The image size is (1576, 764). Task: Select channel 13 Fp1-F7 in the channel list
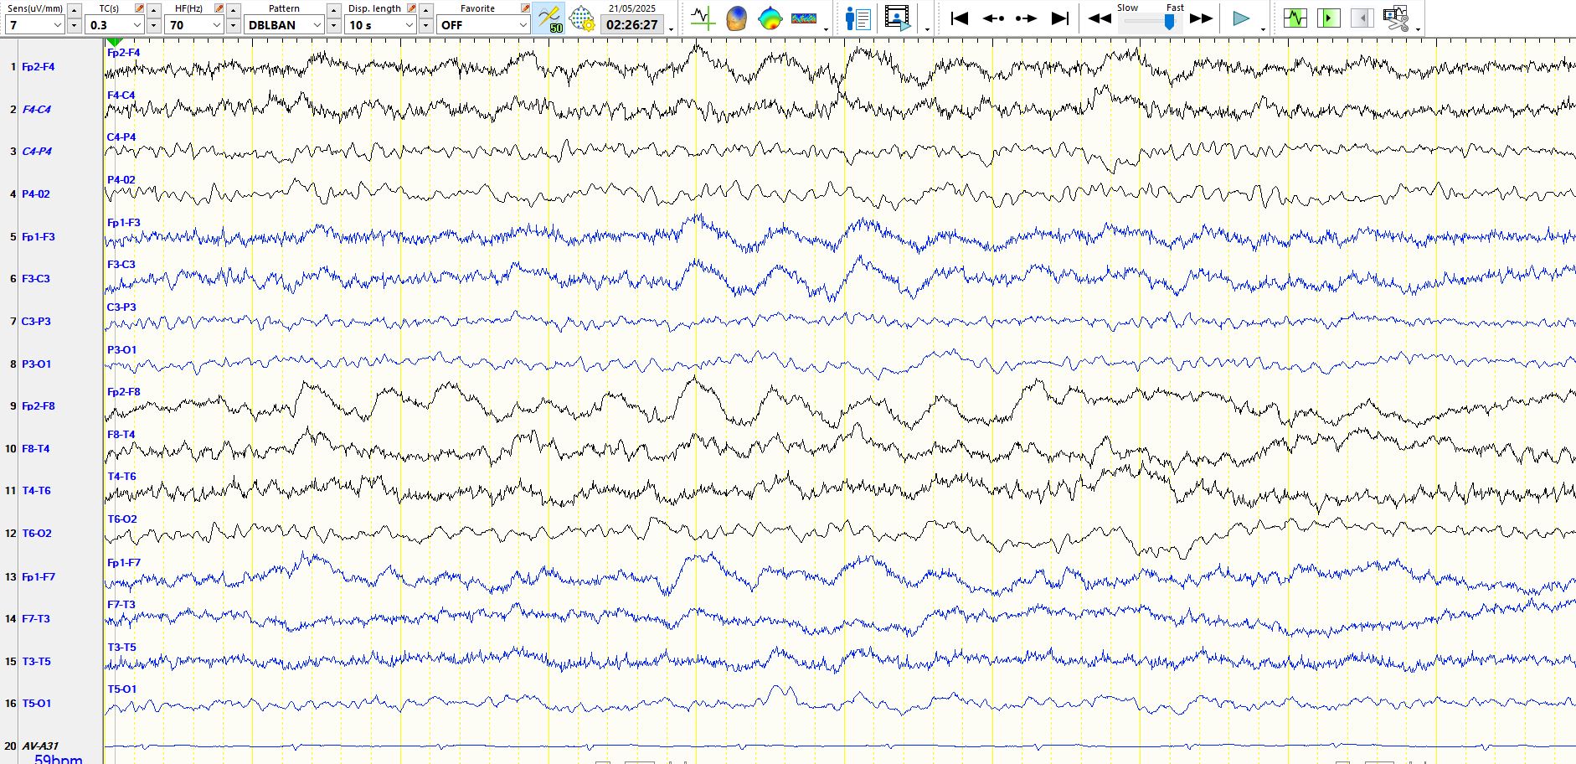(38, 577)
